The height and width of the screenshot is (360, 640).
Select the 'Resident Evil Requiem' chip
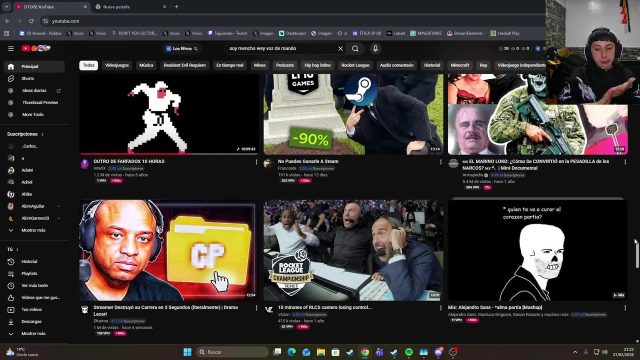(184, 65)
